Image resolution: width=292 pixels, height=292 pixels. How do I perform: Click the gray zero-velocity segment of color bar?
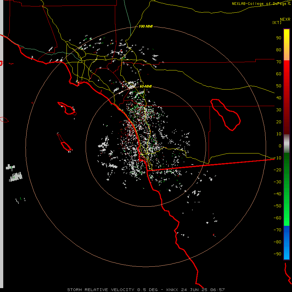coord(286,144)
